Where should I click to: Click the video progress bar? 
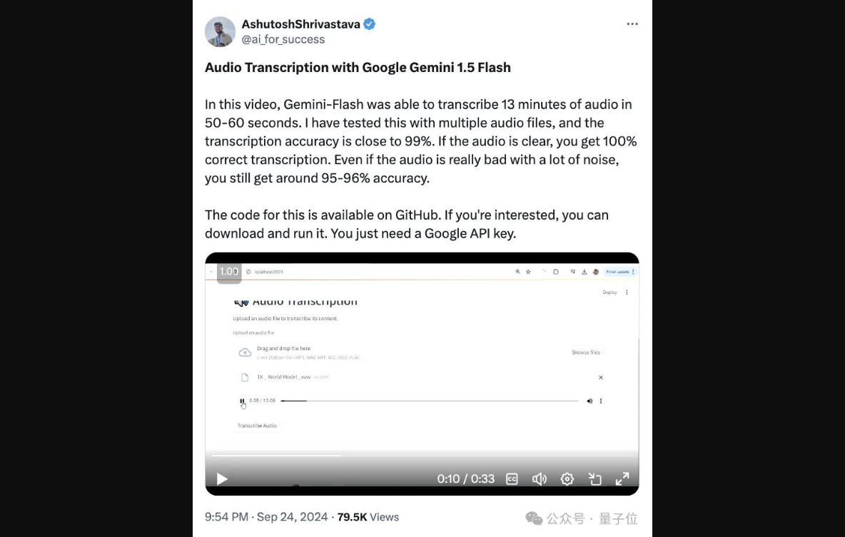click(x=422, y=456)
